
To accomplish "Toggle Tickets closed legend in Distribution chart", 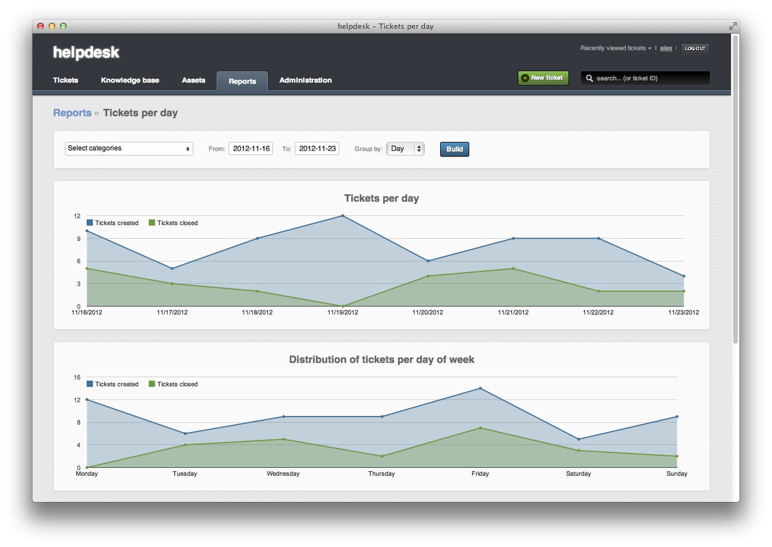I will coord(173,384).
